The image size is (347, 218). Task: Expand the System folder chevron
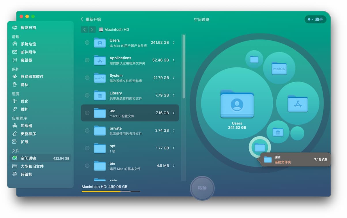(174, 78)
